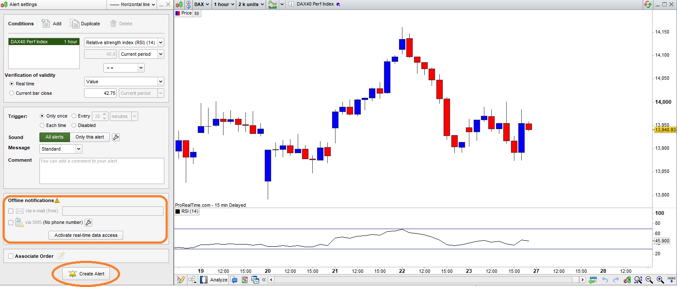Click the chart horizontal scrollbar left arrow

tap(271, 280)
